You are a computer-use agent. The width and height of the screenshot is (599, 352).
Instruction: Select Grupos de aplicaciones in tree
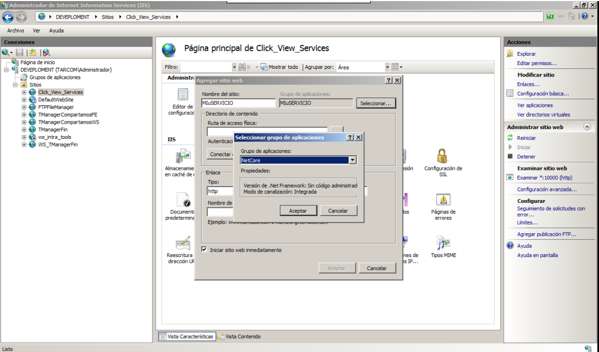coord(55,77)
